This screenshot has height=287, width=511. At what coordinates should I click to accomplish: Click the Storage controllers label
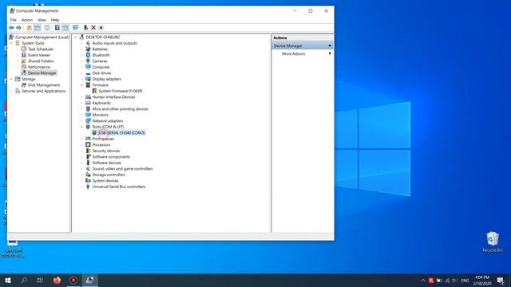pos(109,175)
